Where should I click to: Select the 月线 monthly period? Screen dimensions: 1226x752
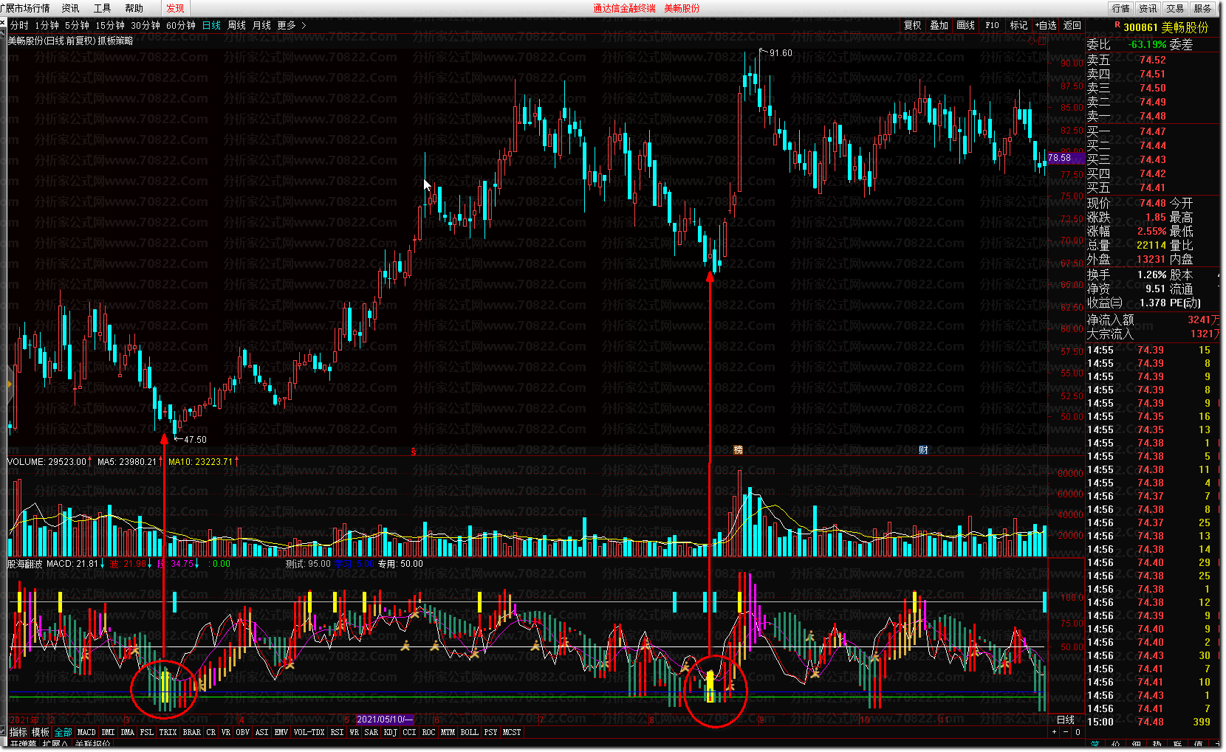tap(262, 25)
